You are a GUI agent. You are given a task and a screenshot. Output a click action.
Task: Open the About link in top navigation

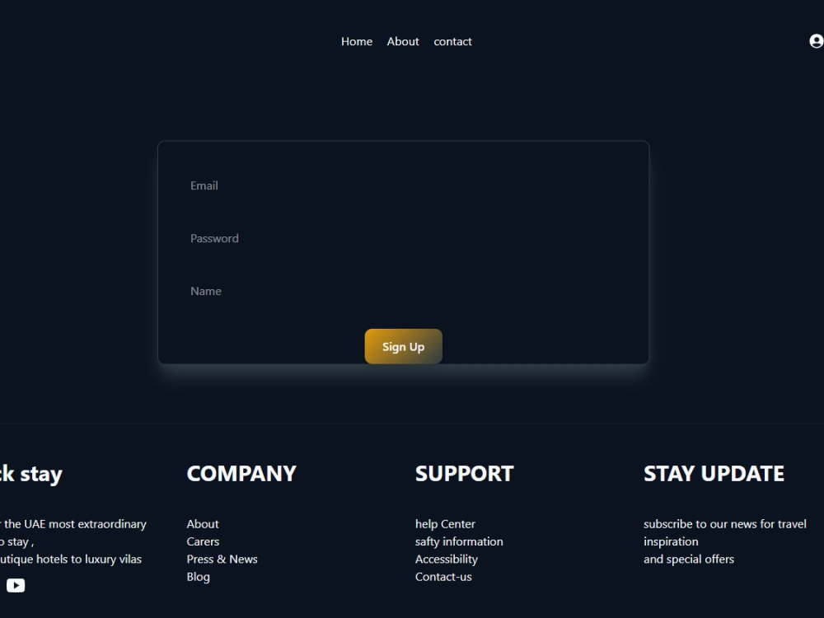point(403,41)
